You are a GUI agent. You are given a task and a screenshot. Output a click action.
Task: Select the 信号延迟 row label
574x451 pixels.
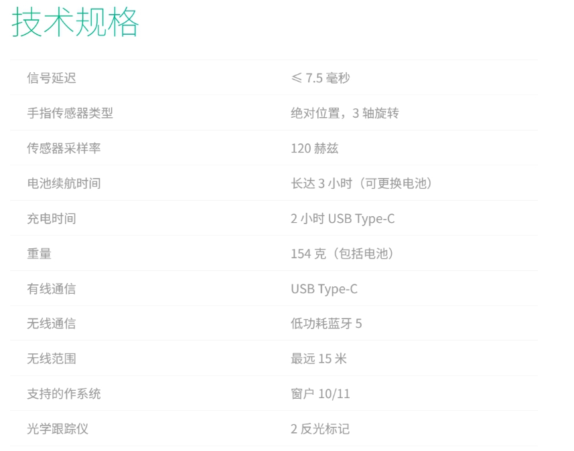point(52,78)
